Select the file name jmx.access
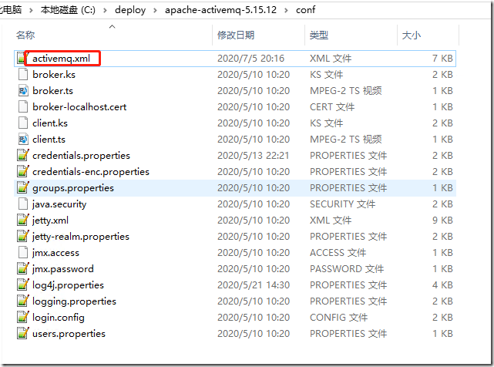The width and height of the screenshot is (494, 367). coord(55,253)
